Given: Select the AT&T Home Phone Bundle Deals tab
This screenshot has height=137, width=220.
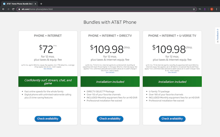Looking at the screenshot, I should click(20, 4).
